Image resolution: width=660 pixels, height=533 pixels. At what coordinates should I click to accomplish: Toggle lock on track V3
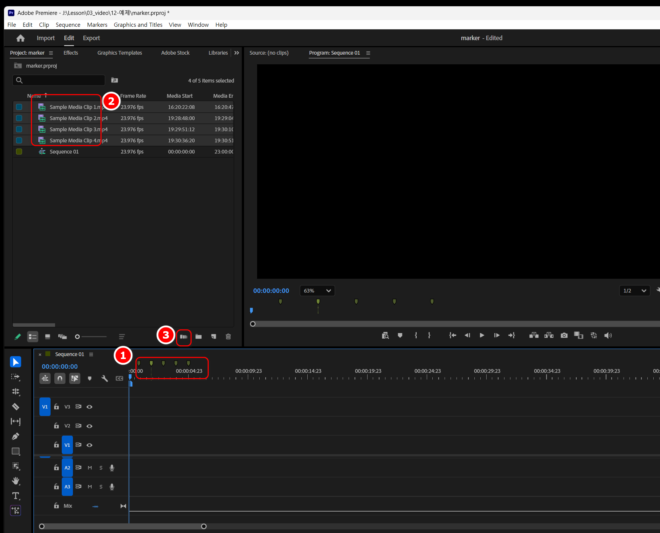57,407
